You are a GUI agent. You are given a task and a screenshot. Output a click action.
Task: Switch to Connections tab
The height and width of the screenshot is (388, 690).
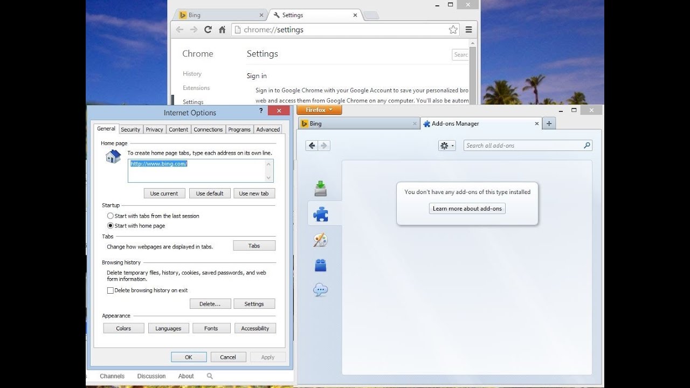coord(208,129)
